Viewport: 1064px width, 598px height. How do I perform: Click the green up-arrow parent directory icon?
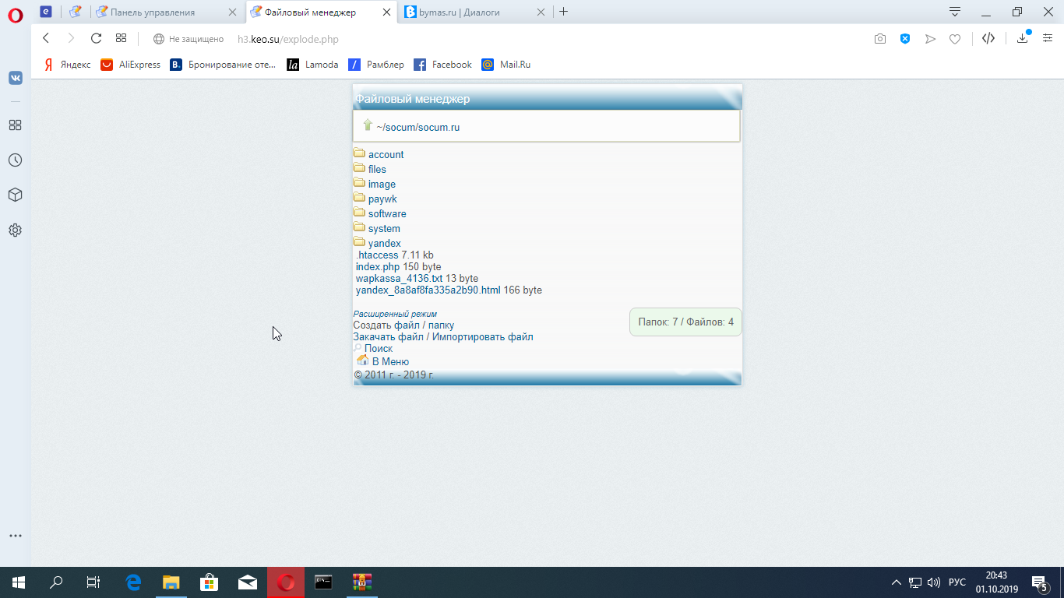368,125
